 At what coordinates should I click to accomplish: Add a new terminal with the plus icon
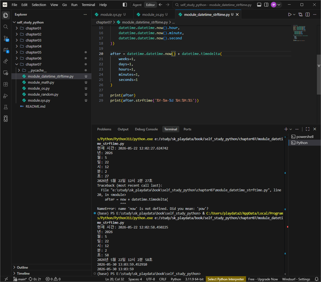(286, 129)
